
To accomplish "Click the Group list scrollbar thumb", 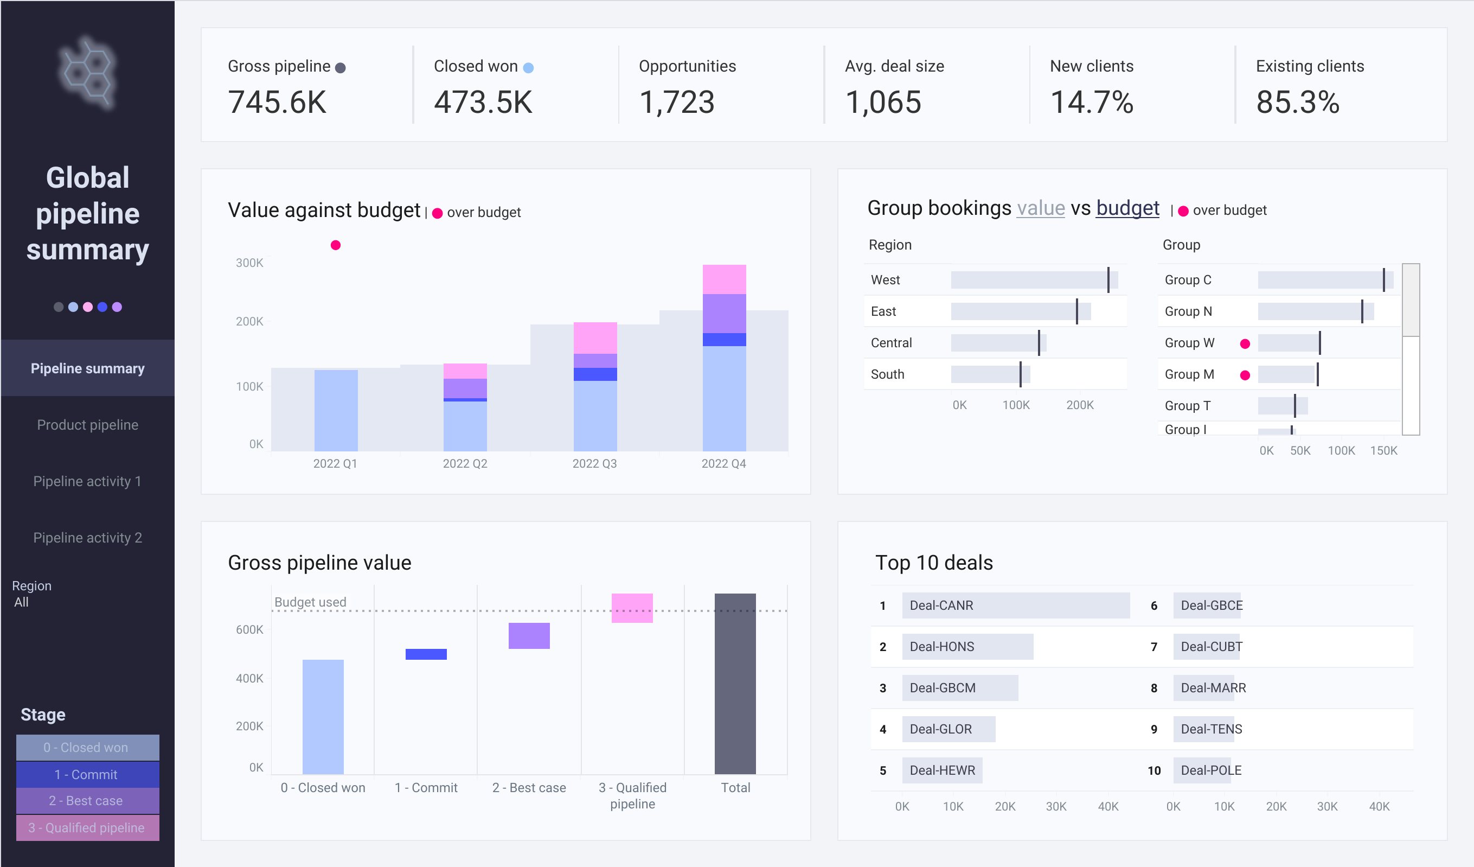I will tap(1411, 300).
